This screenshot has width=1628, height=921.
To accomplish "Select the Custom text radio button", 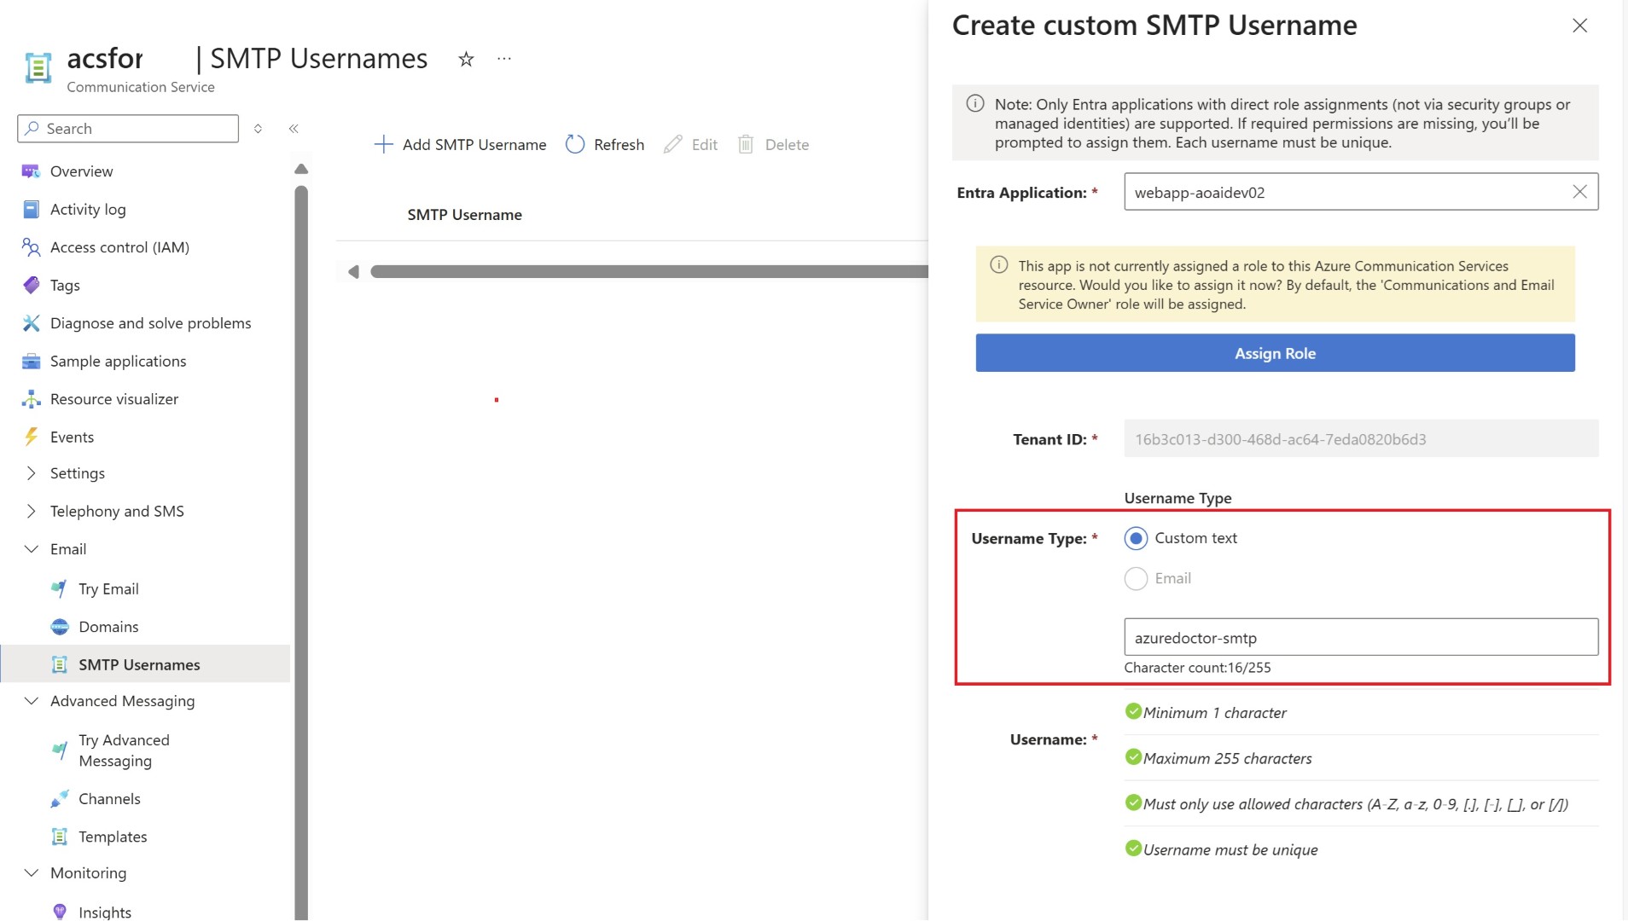I will click(x=1136, y=538).
